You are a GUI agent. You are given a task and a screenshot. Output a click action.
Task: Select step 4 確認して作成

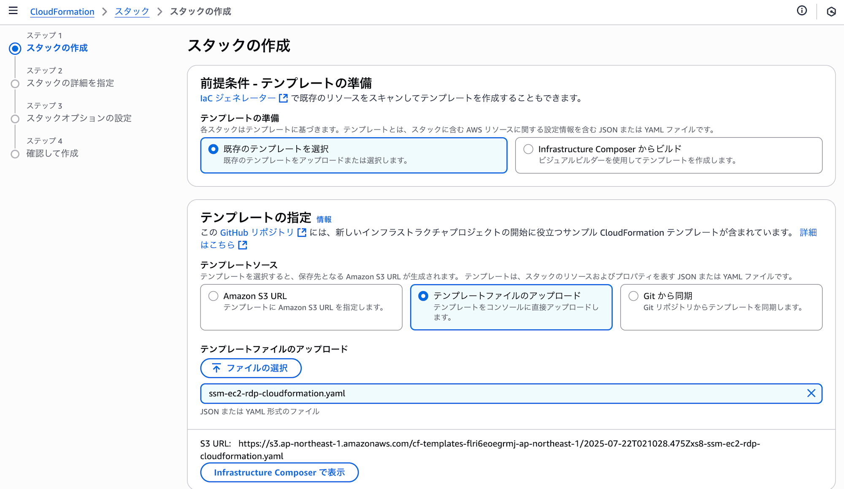[52, 153]
